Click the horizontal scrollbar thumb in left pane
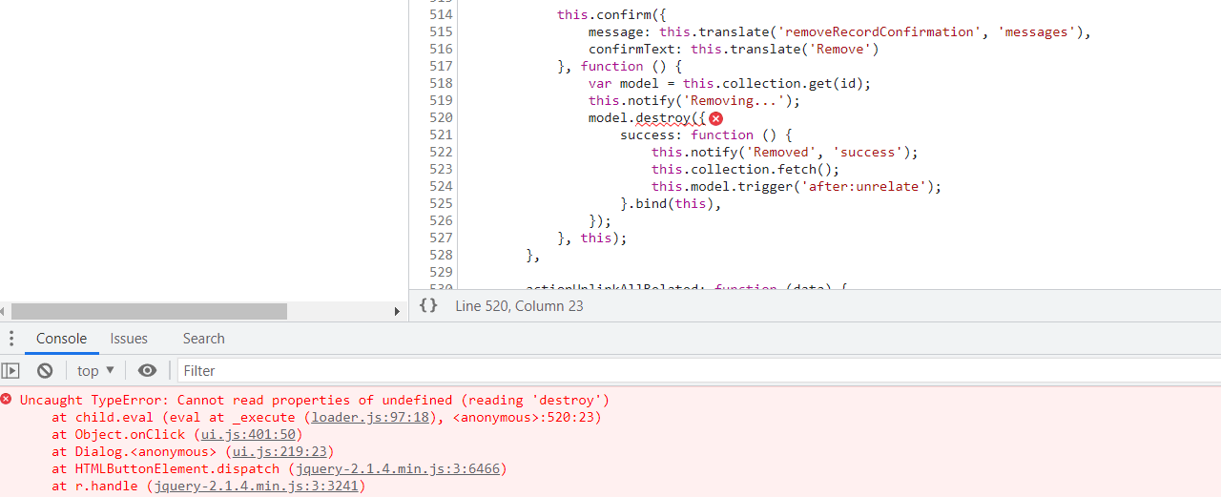This screenshot has height=497, width=1221. click(149, 312)
